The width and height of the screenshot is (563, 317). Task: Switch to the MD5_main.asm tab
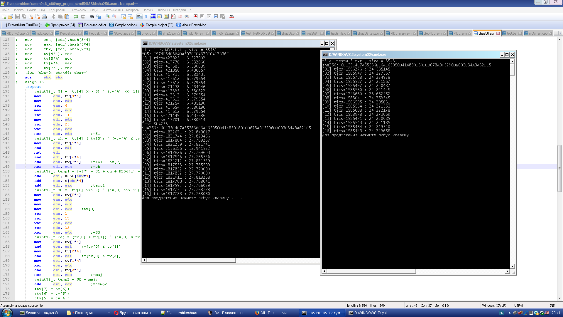401,33
